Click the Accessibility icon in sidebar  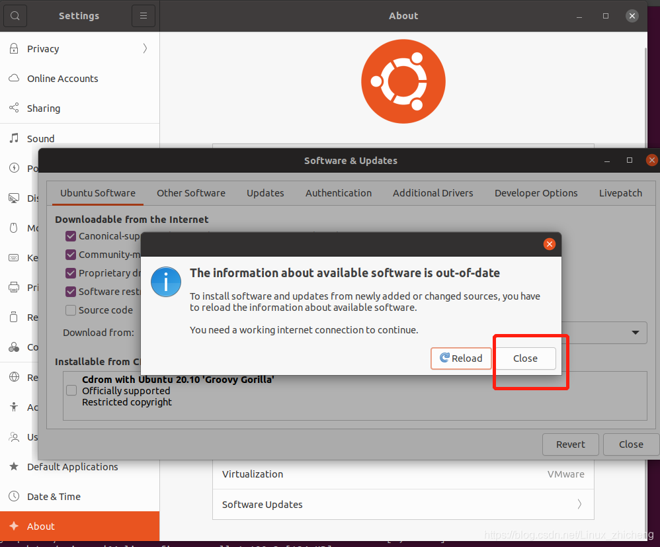(x=14, y=407)
